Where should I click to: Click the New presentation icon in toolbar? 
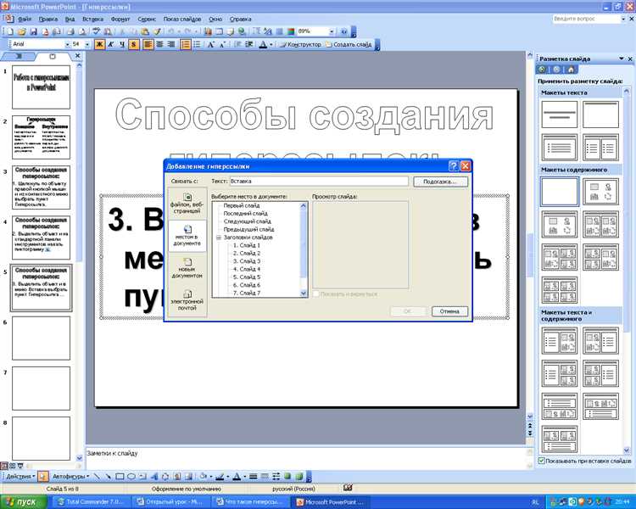tap(9, 31)
